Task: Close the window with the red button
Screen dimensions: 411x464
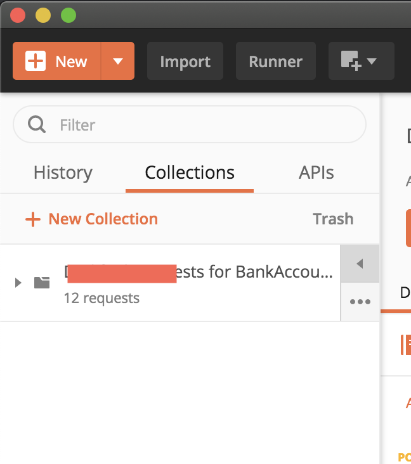Action: [18, 15]
